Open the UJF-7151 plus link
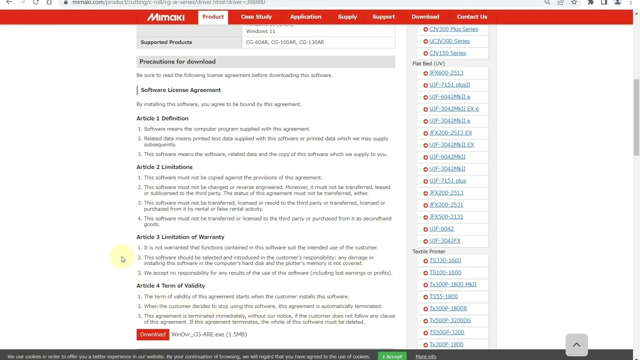Viewport: 640px width, 360px height. click(447, 180)
